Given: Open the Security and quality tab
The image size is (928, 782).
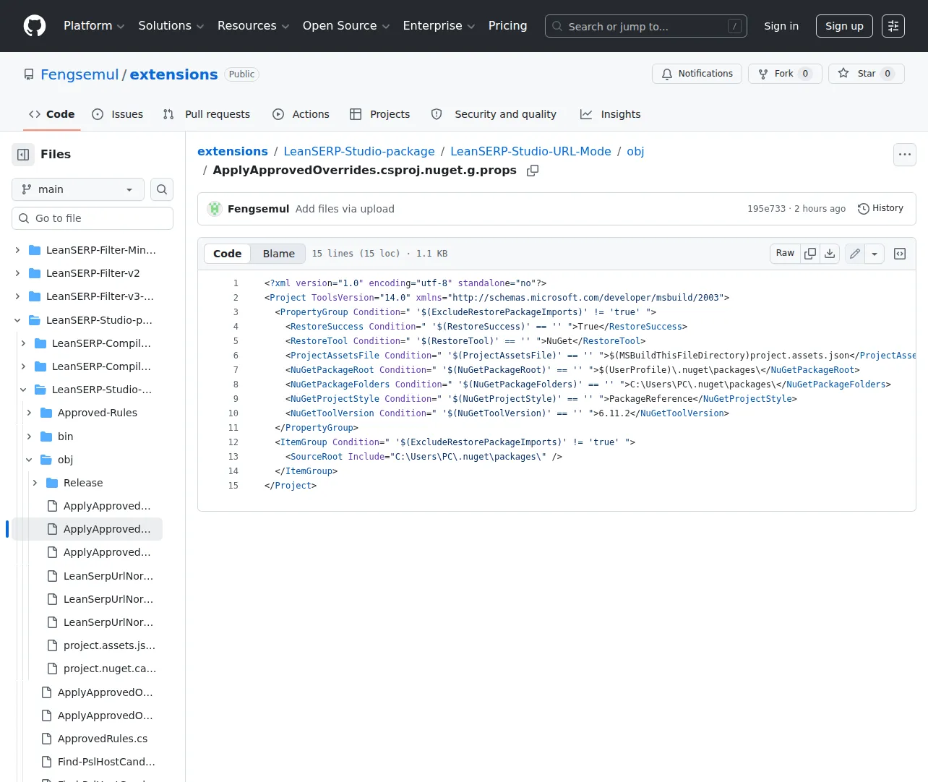Looking at the screenshot, I should tap(494, 114).
